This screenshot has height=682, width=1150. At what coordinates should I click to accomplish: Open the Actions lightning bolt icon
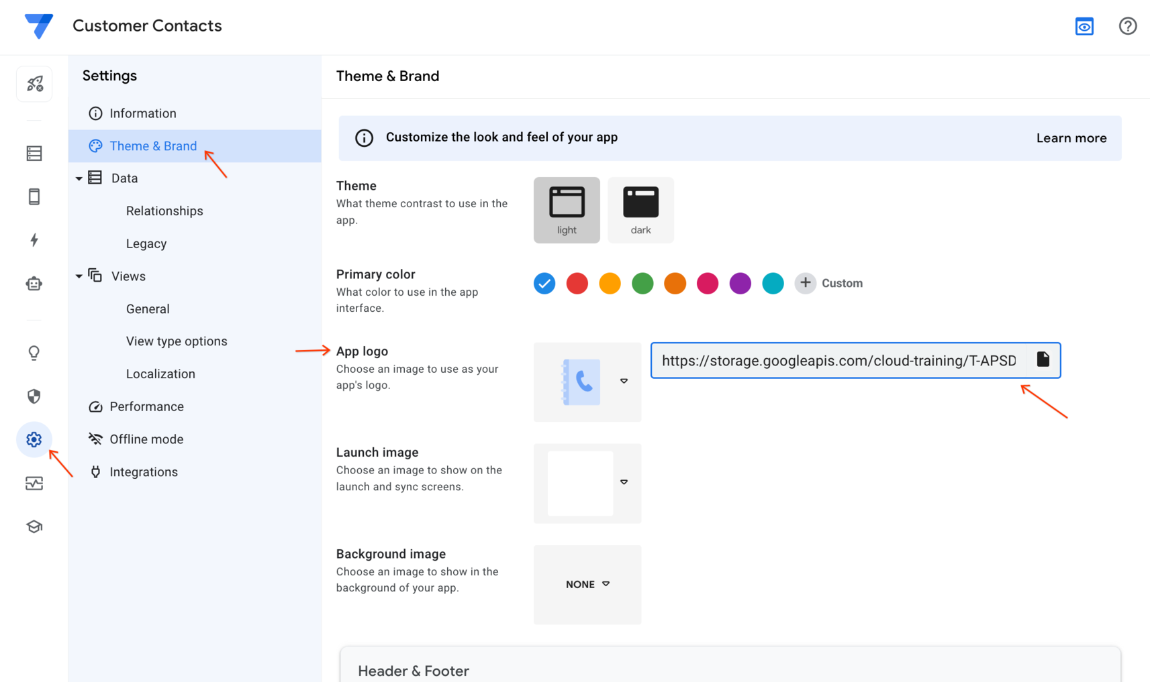click(x=34, y=240)
